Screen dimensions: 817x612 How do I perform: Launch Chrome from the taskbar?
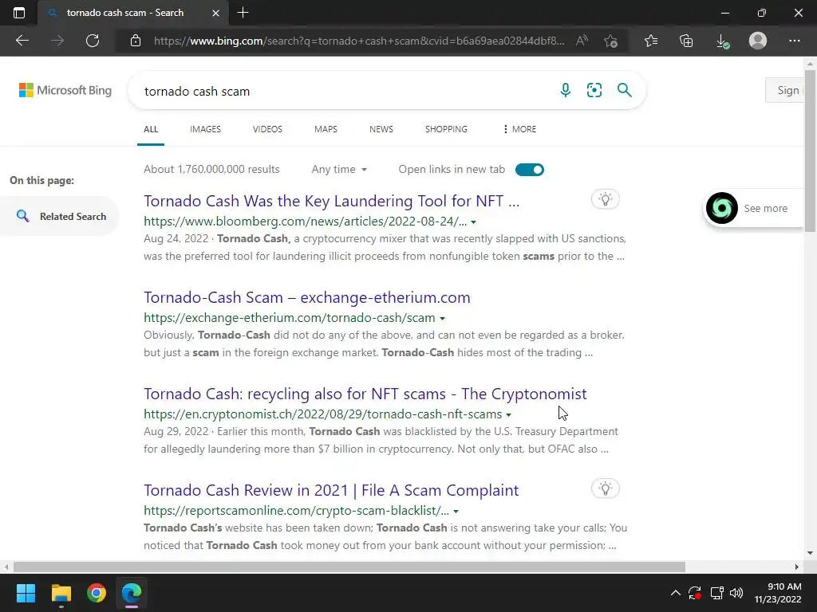(x=97, y=593)
